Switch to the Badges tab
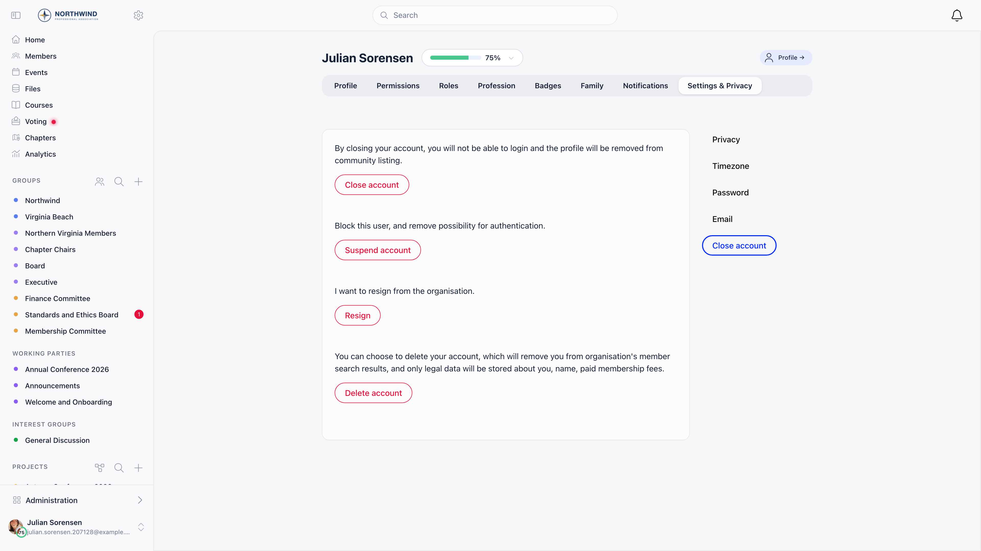 [548, 85]
